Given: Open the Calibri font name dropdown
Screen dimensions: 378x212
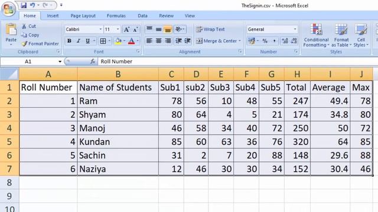Looking at the screenshot, I should (x=100, y=29).
